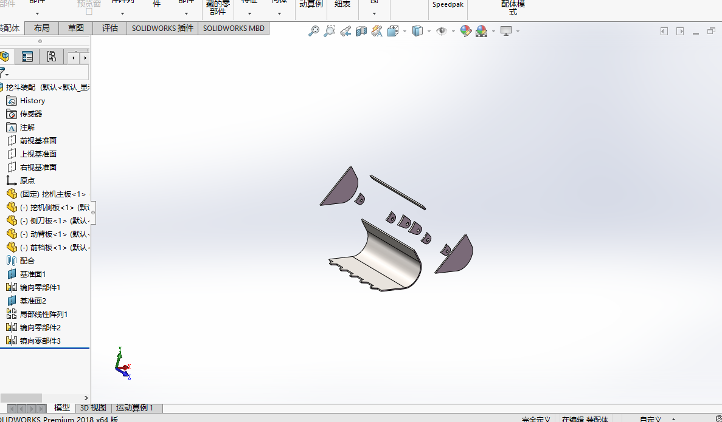Switch to 3D 视图 bottom tab
722x422 pixels.
[x=93, y=408]
